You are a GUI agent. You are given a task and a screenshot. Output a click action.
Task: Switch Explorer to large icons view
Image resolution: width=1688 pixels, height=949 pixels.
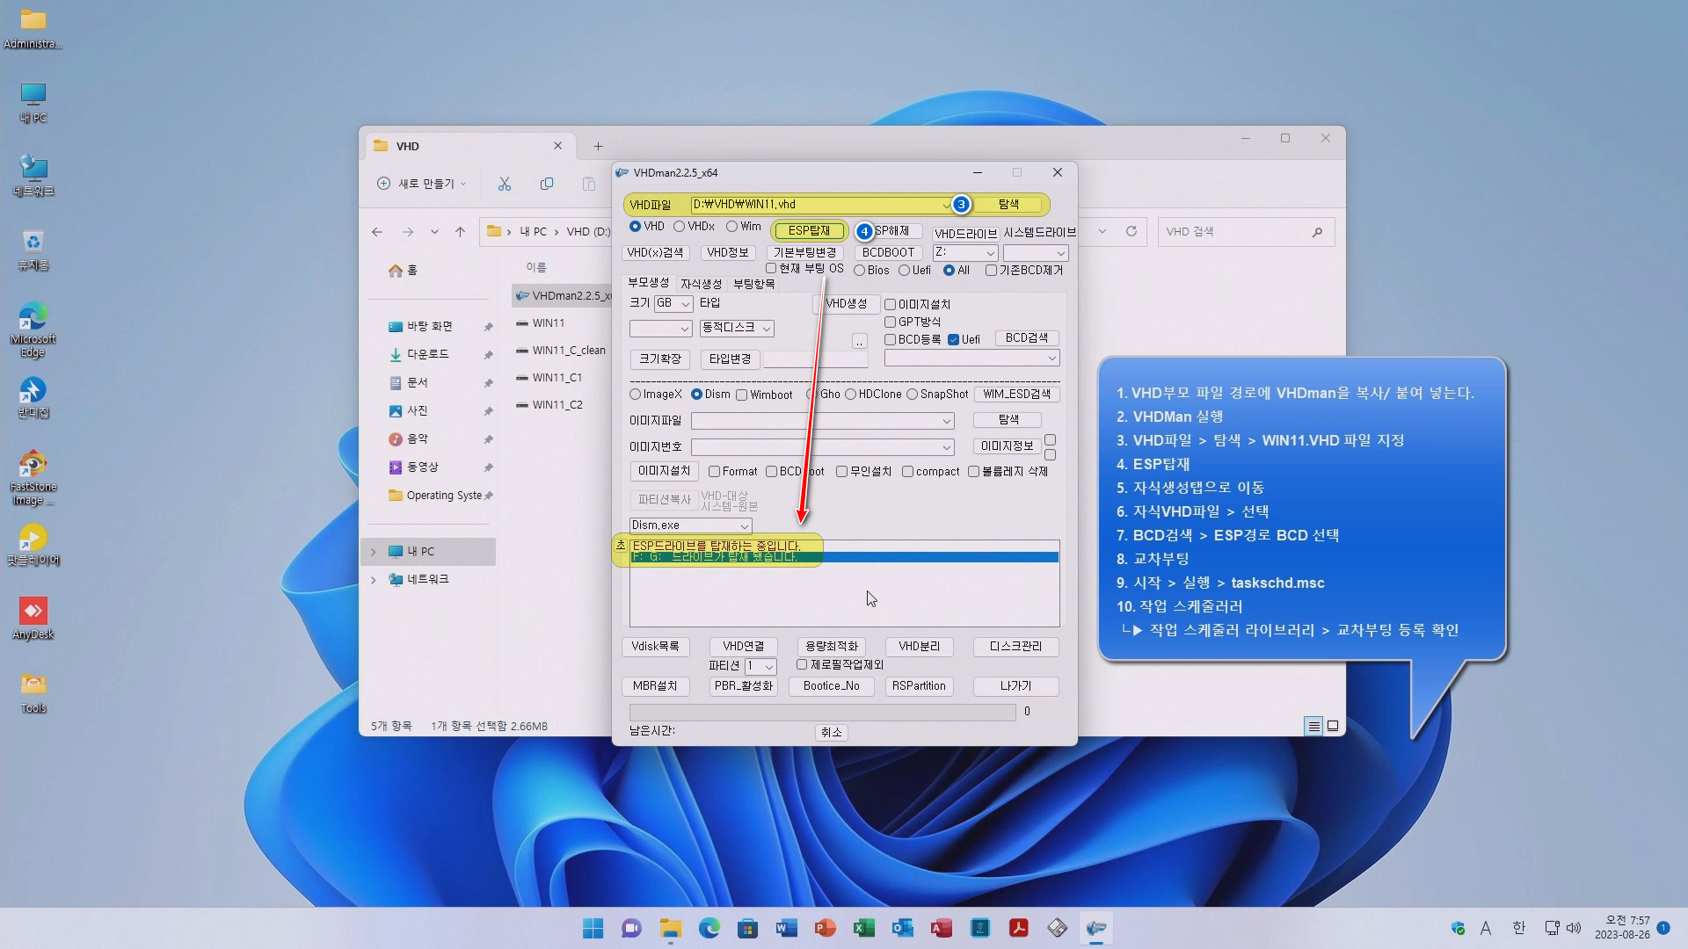point(1333,726)
